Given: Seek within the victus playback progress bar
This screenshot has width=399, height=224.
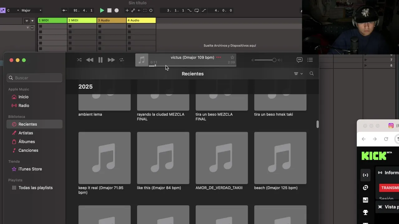Looking at the screenshot, I should click(x=192, y=66).
